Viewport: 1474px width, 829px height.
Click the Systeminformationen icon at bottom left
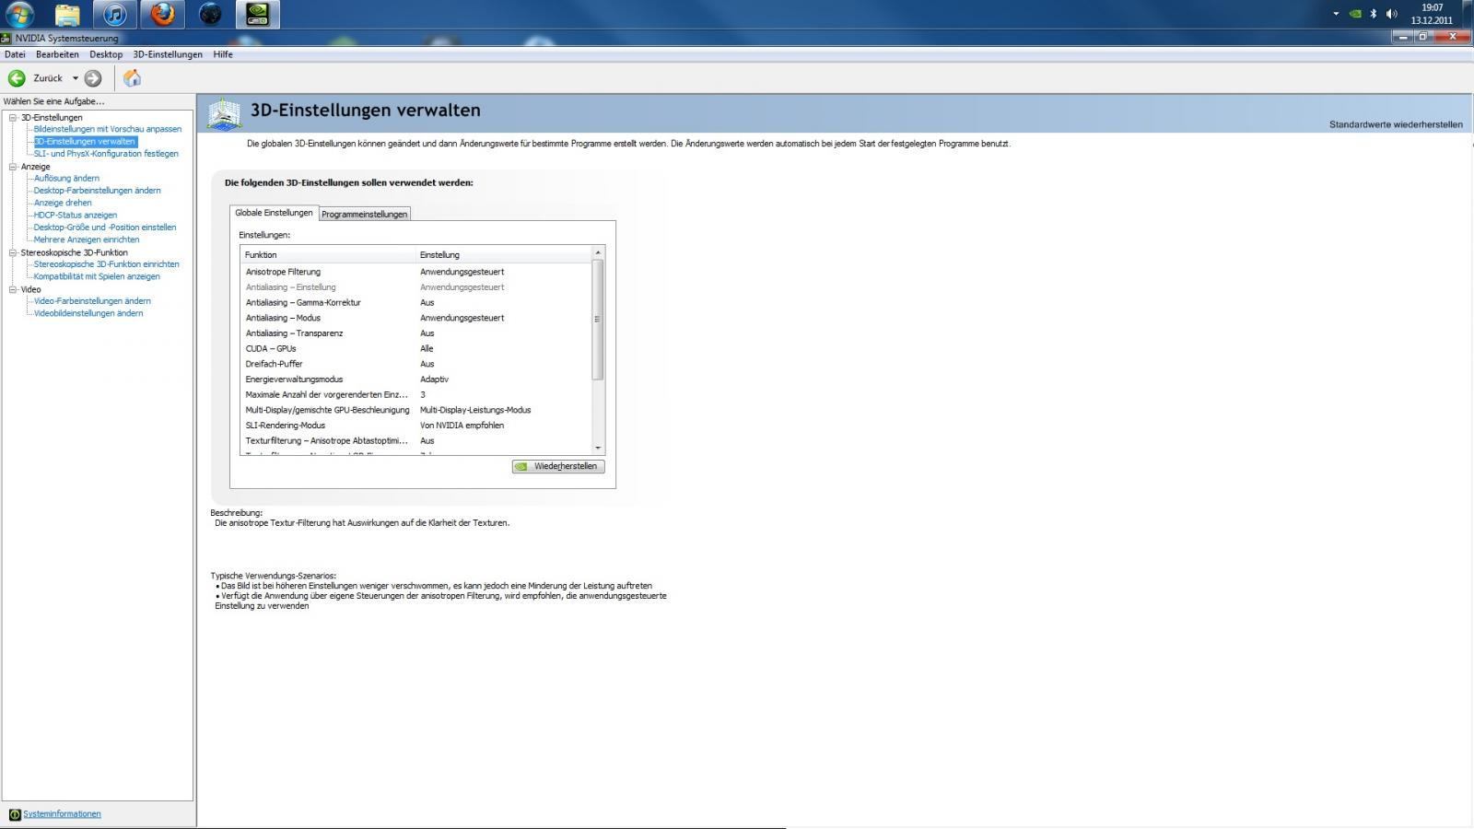[x=14, y=814]
